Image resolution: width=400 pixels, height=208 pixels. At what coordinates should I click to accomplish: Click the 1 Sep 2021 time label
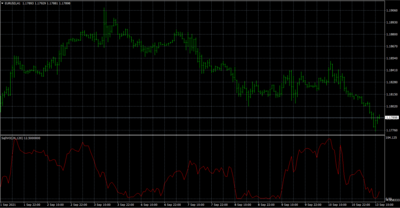(8, 205)
